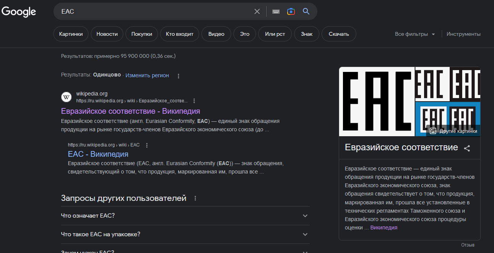
Task: Select the Знак filter chip
Action: coord(307,34)
